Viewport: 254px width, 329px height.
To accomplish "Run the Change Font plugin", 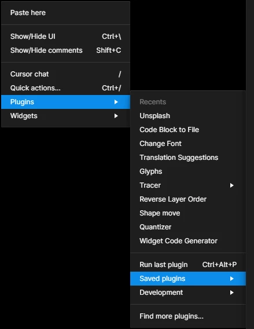I will (188, 143).
